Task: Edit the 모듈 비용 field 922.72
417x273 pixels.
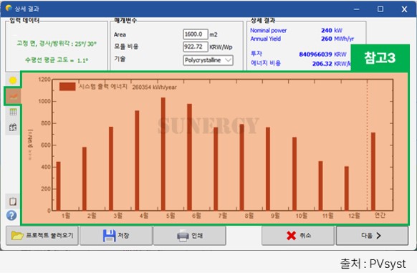Action: (196, 47)
